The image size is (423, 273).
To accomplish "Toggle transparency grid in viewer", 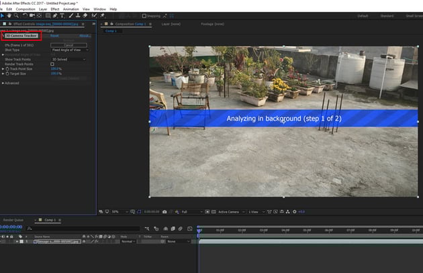I will click(214, 212).
